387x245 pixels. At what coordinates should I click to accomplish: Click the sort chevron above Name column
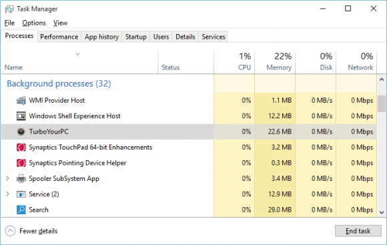tap(78, 54)
